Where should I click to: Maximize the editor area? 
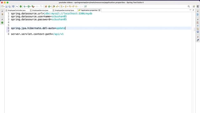pos(193,10)
